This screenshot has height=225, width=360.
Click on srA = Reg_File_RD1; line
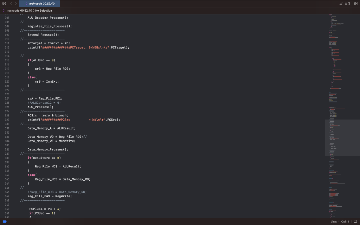click(x=45, y=98)
